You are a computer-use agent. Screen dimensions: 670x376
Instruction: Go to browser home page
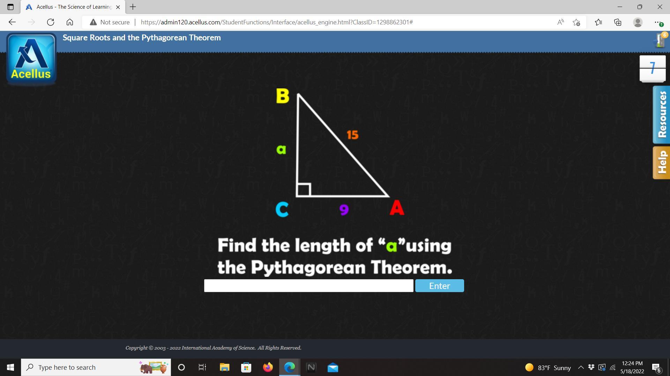(70, 22)
